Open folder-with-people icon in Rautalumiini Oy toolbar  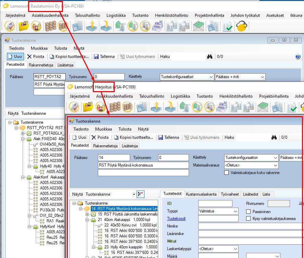tap(24, 26)
